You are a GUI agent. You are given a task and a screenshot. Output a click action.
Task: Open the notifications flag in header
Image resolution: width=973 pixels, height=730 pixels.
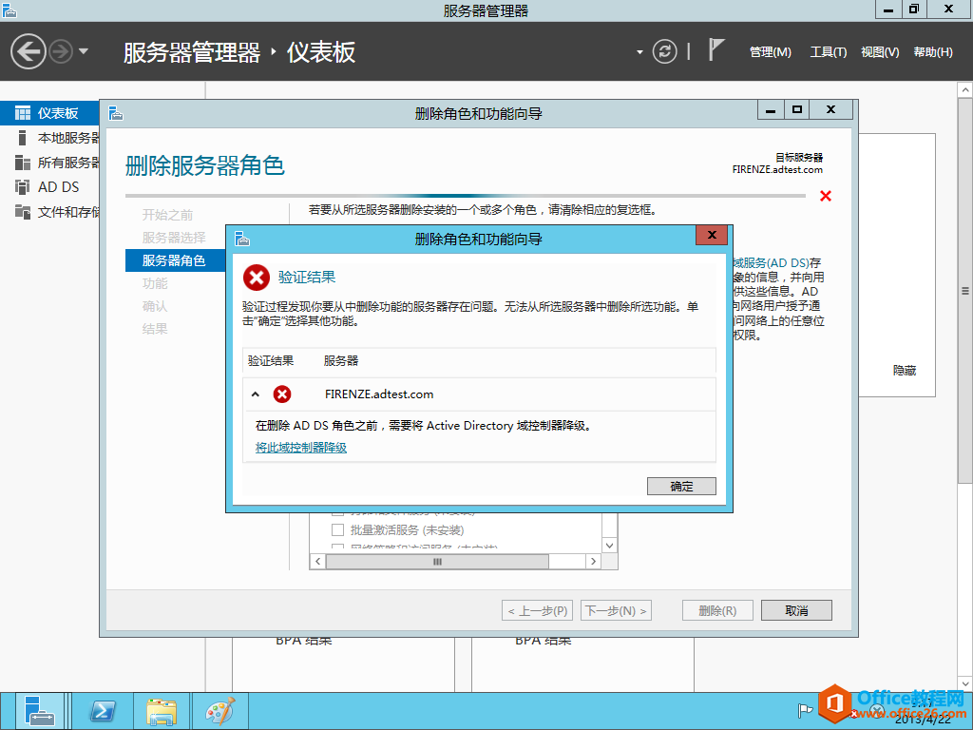point(715,49)
